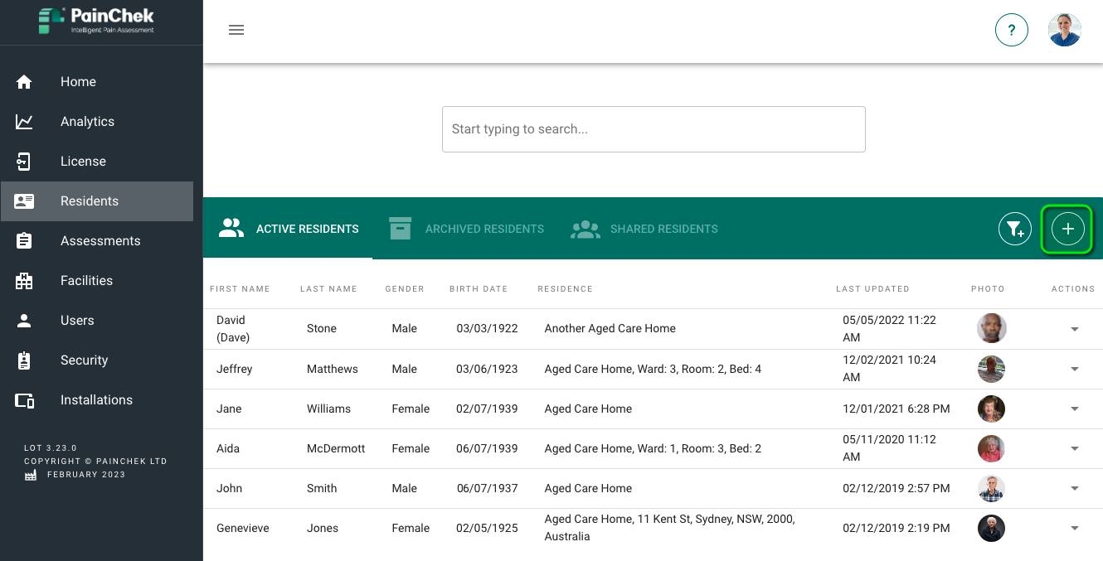Open the resident filter funnel icon
This screenshot has height=561, width=1103.
click(1014, 229)
